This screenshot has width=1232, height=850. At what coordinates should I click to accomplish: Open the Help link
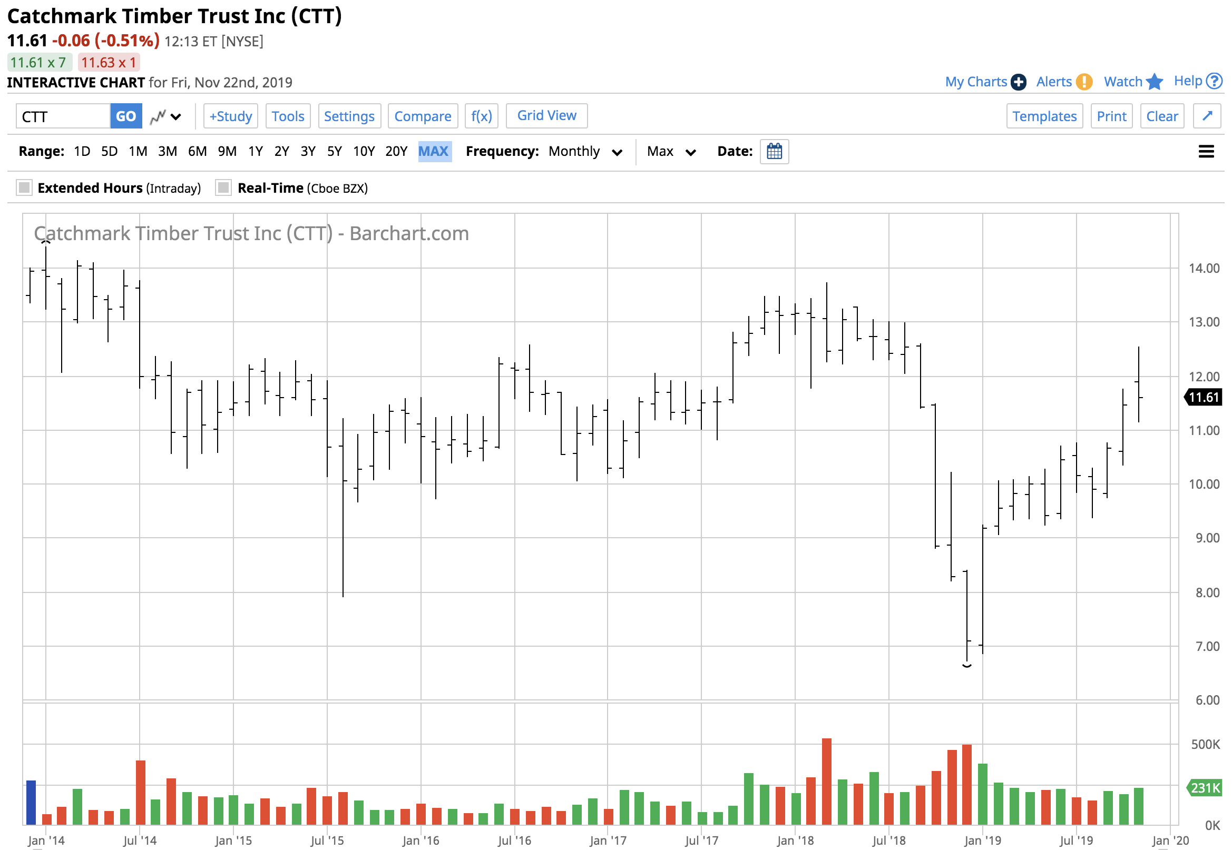click(1188, 81)
